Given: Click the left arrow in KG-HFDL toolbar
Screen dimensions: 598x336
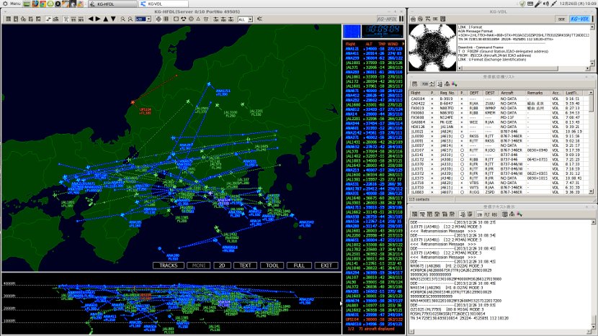Looking at the screenshot, I should pos(90,19).
